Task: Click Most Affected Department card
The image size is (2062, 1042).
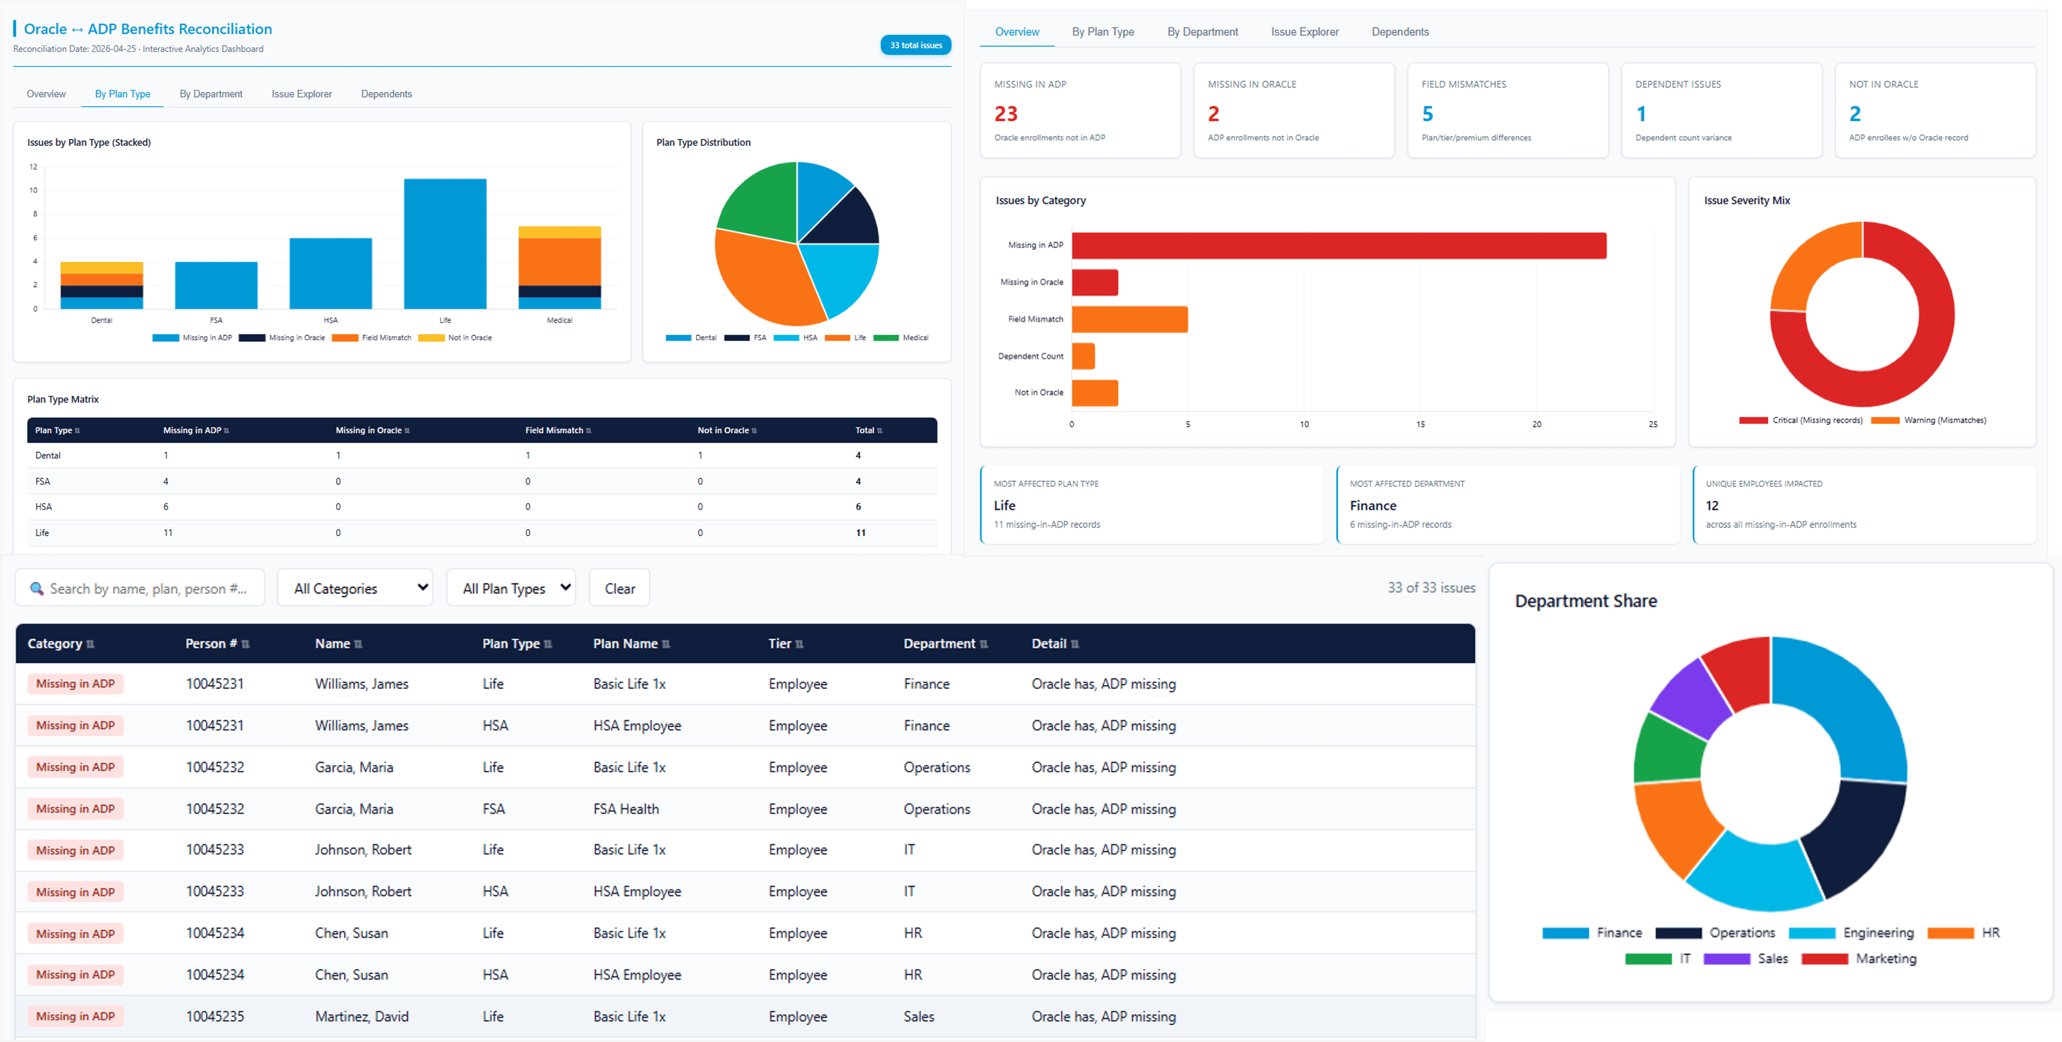Action: (x=1508, y=505)
